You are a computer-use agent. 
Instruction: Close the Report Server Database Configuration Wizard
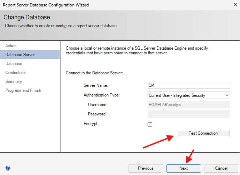coord(235,5)
